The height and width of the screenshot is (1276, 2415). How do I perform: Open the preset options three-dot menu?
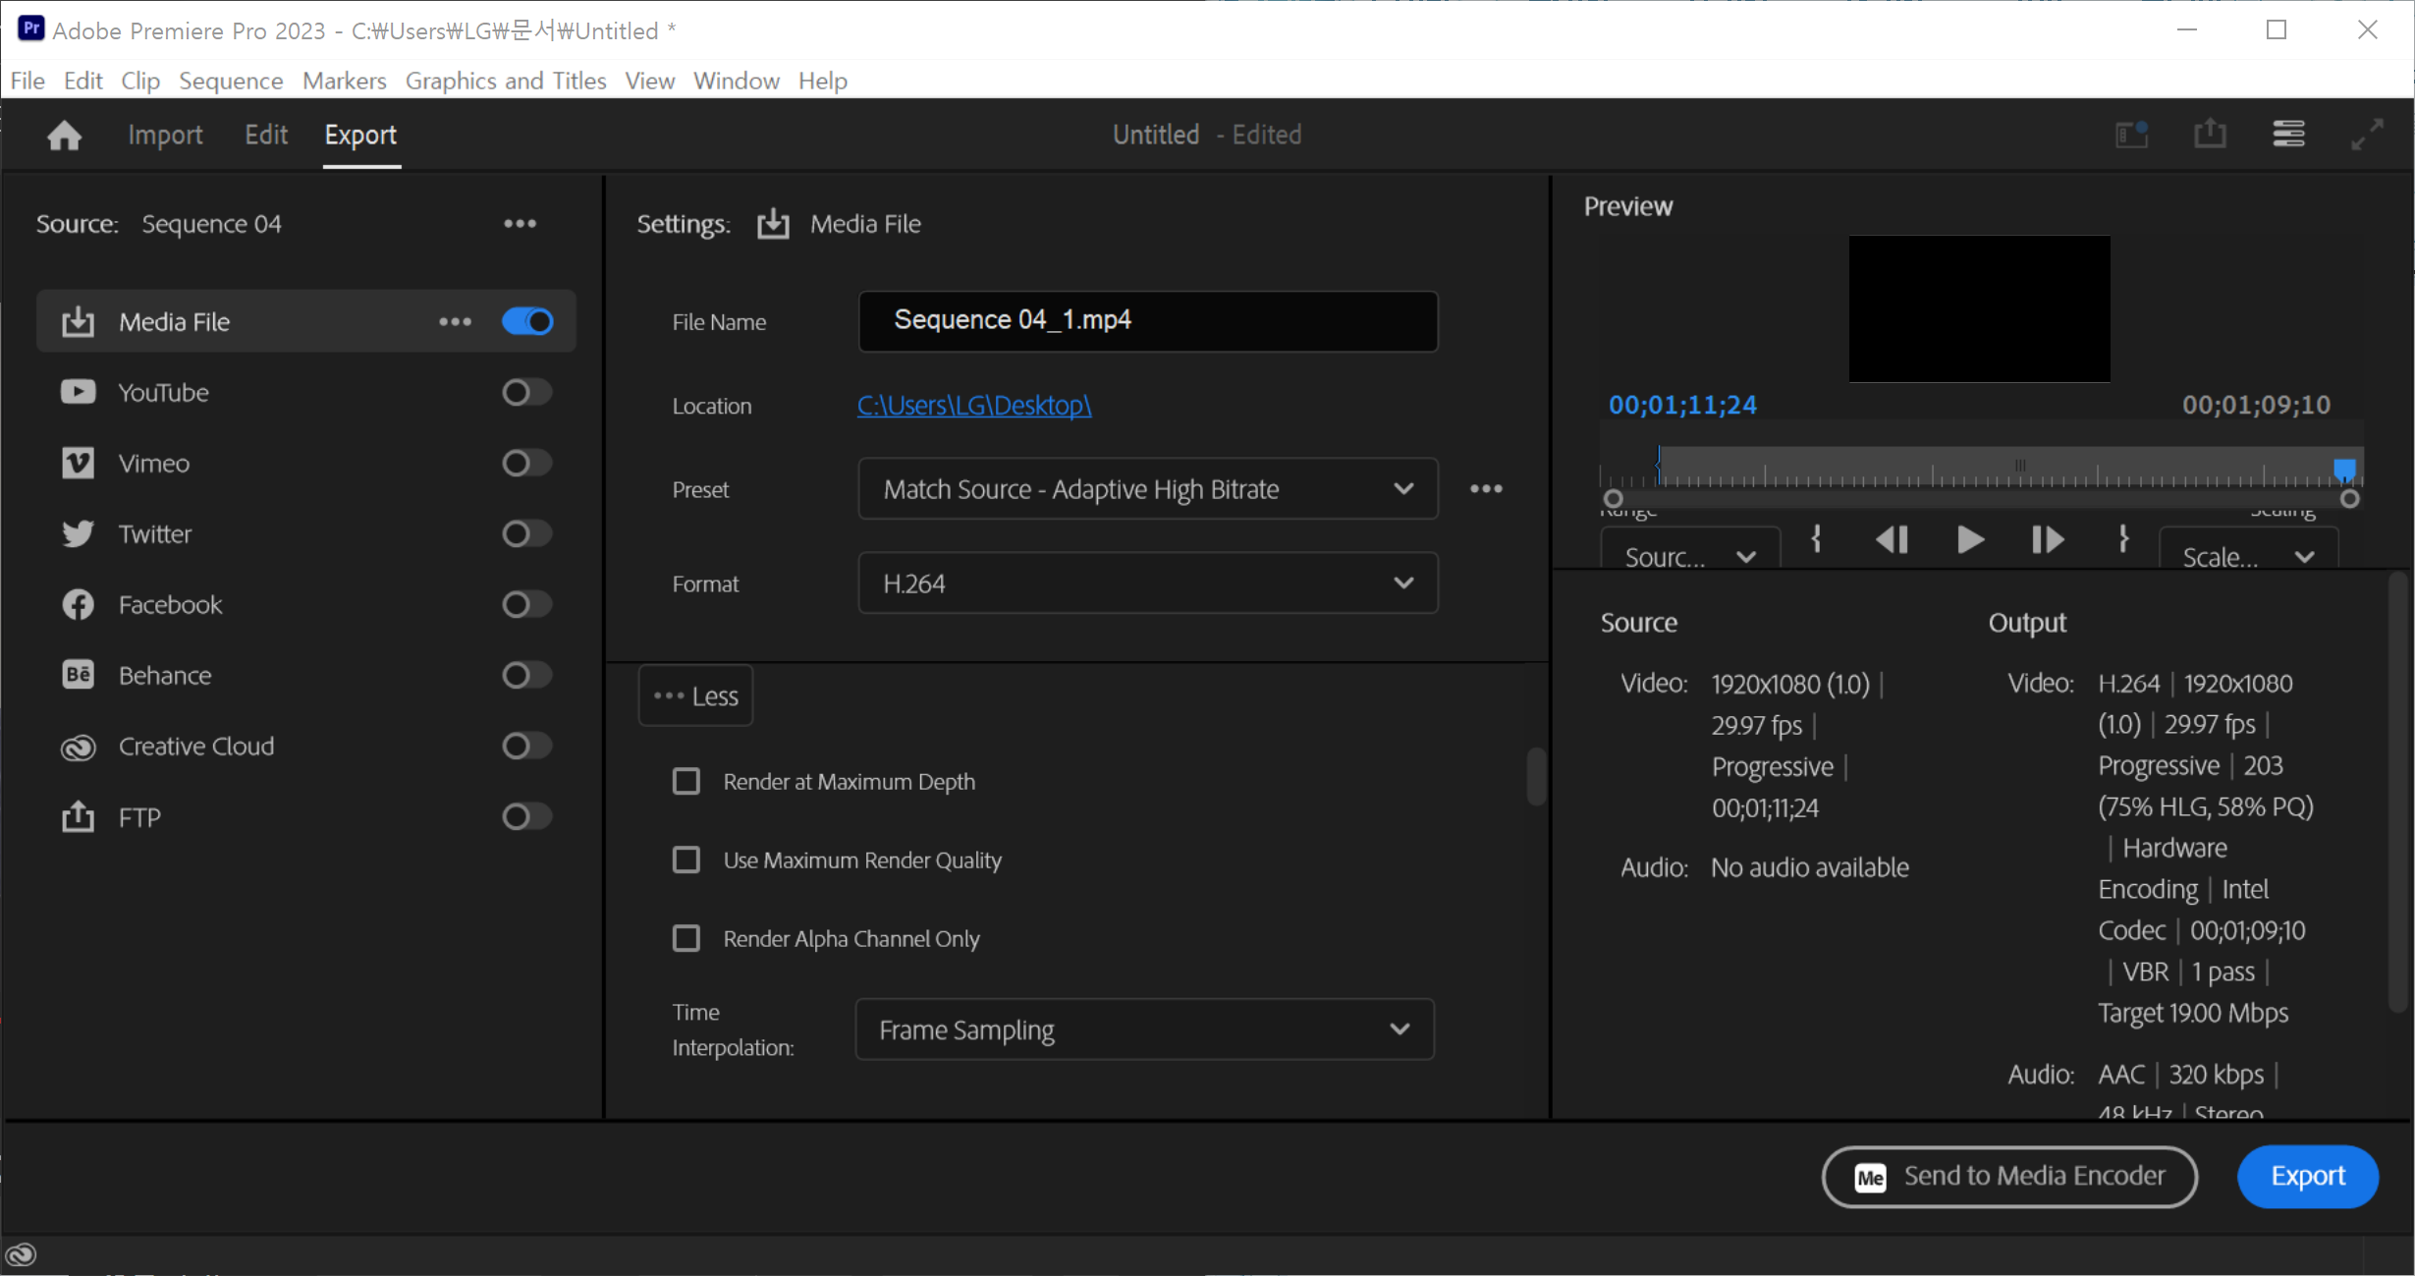[1486, 489]
